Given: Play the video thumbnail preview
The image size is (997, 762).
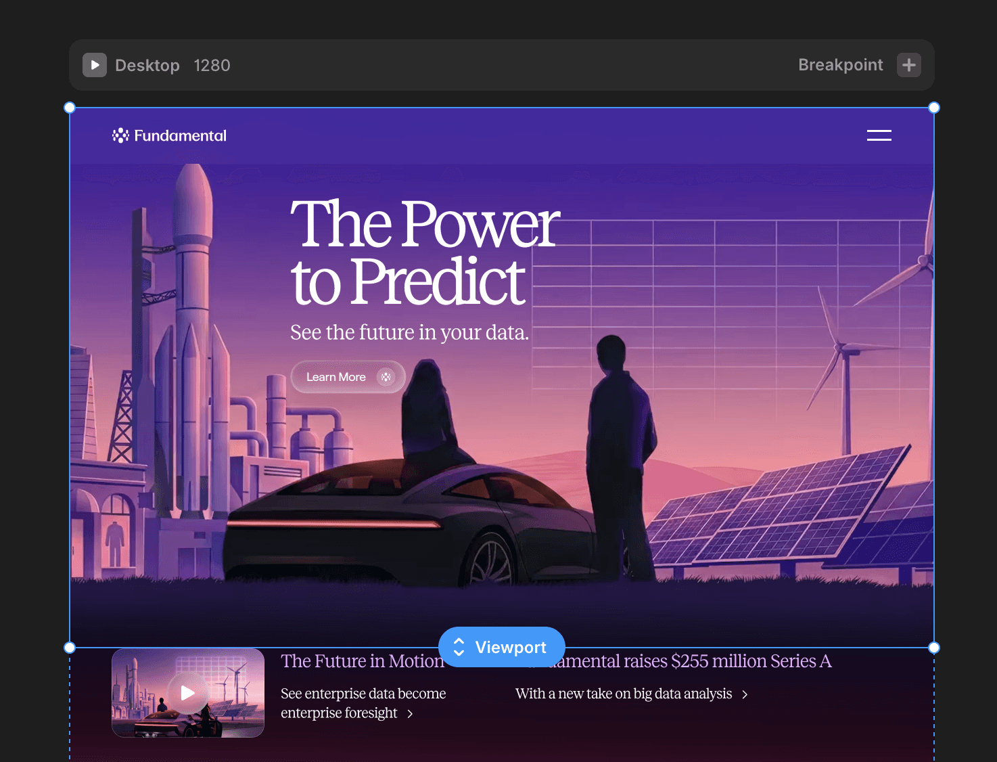Looking at the screenshot, I should pos(187,692).
